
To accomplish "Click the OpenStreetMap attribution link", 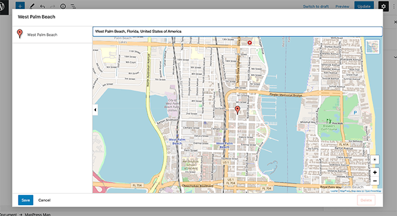I will coord(373,191).
